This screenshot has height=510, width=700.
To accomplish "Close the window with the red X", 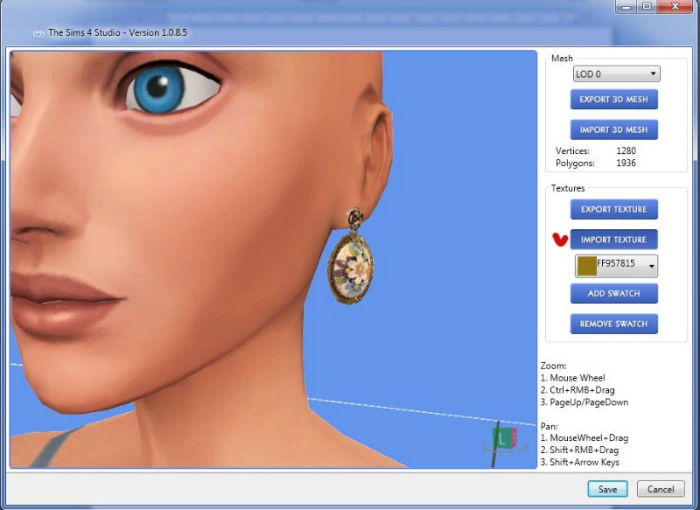I will 675,7.
